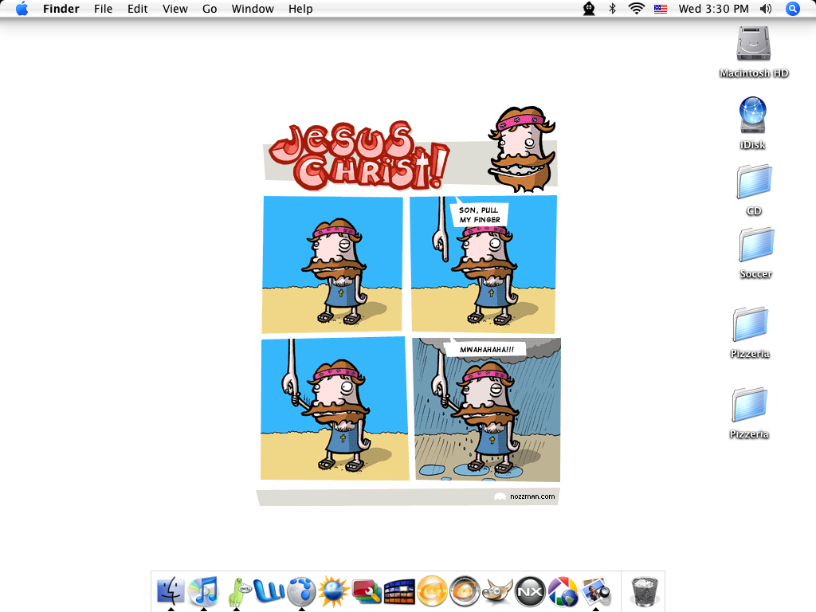This screenshot has width=816, height=612.
Task: Launch iTunes from the Dock
Action: 203,591
